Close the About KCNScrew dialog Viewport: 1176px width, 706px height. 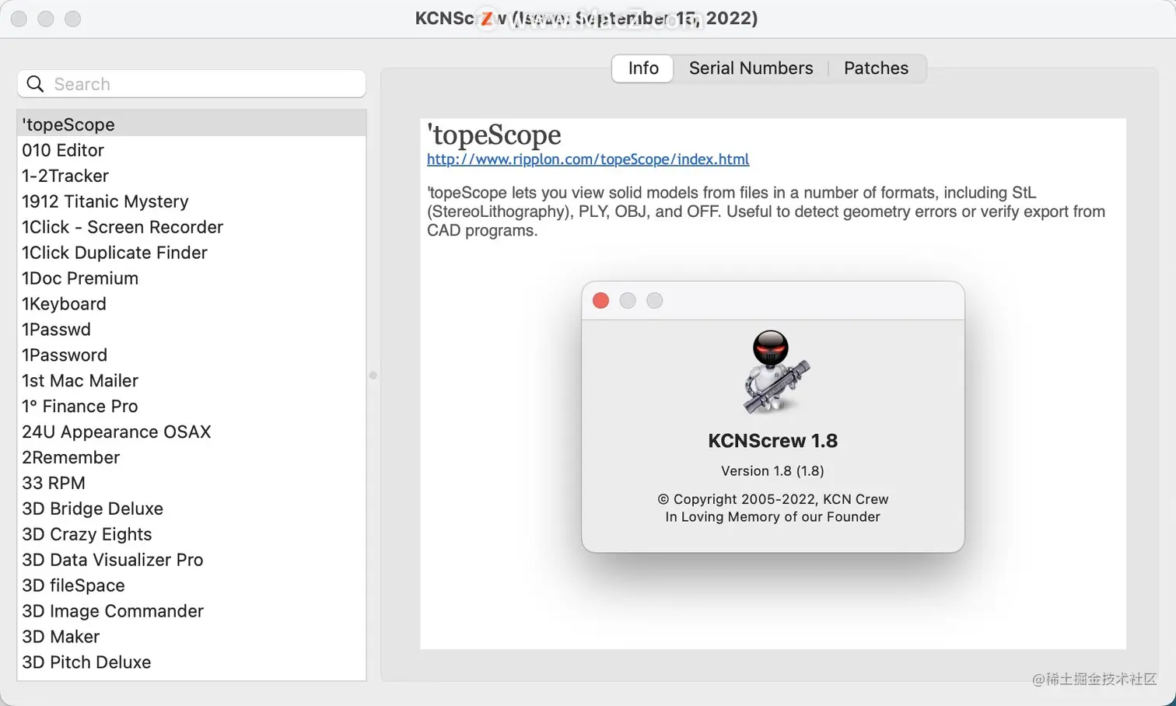(x=600, y=301)
